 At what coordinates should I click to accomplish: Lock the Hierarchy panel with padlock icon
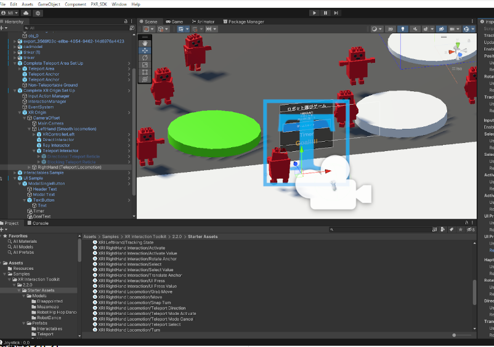click(127, 22)
